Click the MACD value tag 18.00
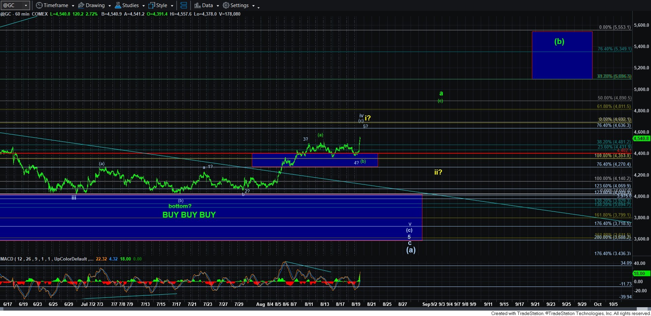Screen dimensions: 651x316 pos(641,273)
